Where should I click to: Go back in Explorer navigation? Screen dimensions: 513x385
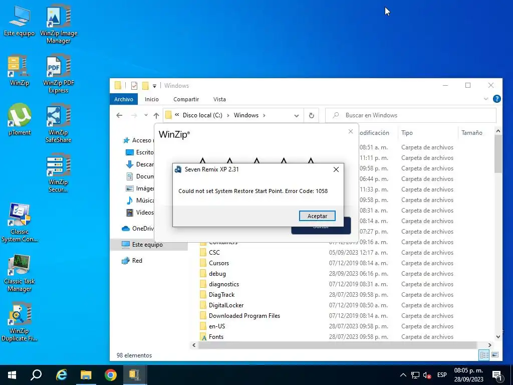click(x=119, y=115)
